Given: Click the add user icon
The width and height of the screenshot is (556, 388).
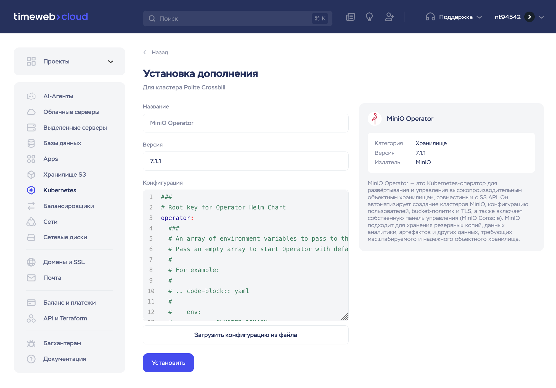Looking at the screenshot, I should pos(389,17).
